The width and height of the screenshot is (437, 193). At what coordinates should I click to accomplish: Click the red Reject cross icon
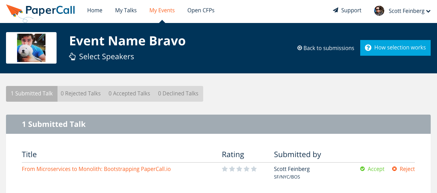394,169
